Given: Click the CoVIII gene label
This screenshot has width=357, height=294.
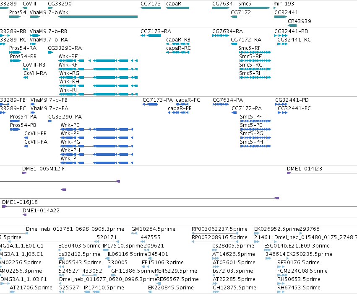Looking at the screenshot, I should pyautogui.click(x=29, y=4).
